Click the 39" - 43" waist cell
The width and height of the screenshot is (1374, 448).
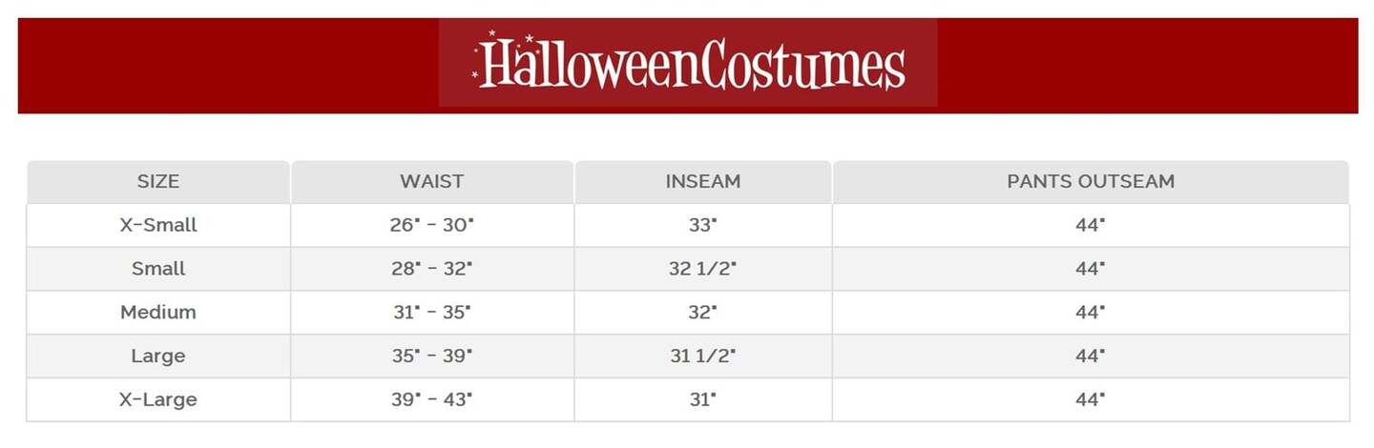431,399
